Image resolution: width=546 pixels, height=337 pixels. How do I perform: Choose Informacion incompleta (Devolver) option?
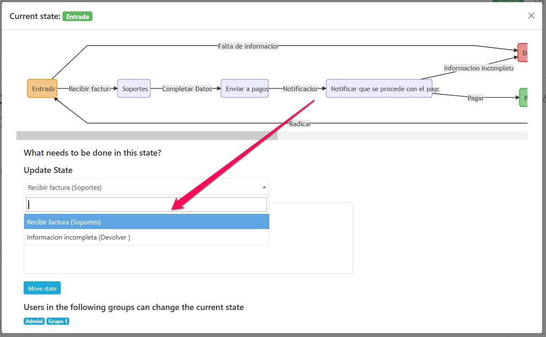coord(146,237)
